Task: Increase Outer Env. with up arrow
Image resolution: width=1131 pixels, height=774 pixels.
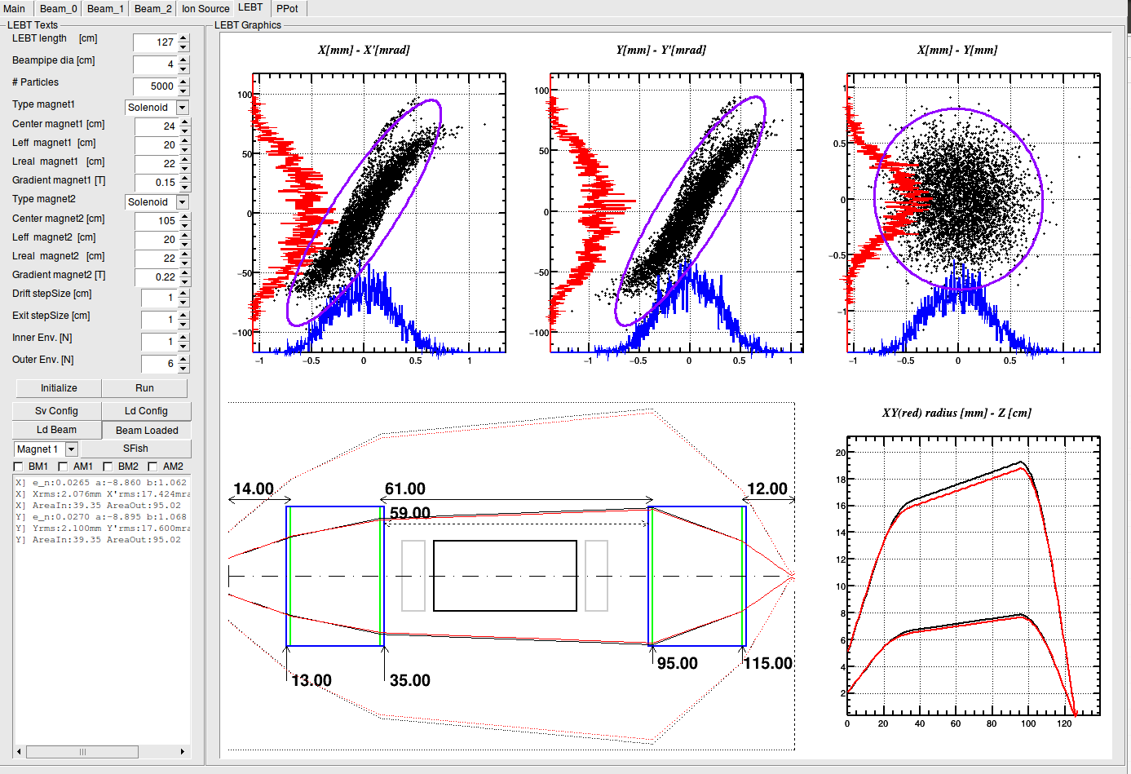Action: pos(183,359)
